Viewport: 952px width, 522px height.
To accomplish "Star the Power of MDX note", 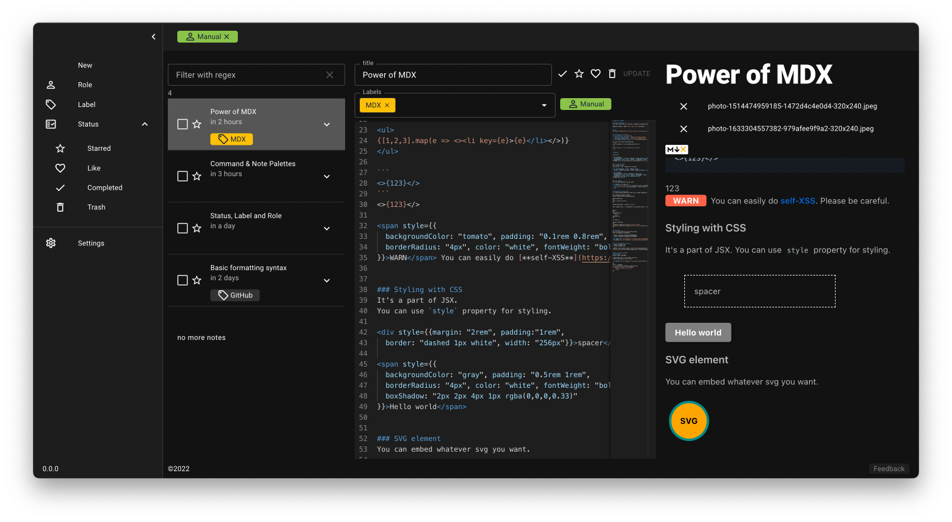I will click(197, 124).
